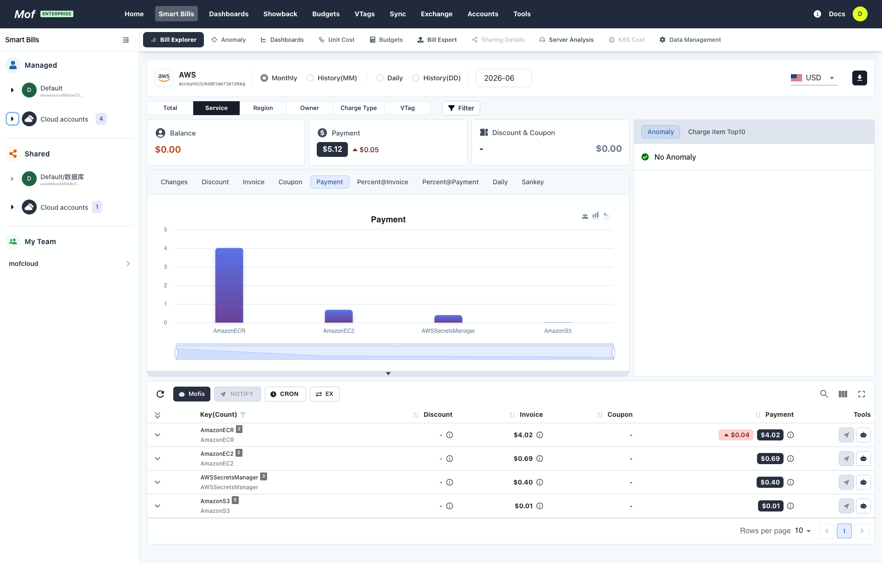Image resolution: width=882 pixels, height=563 pixels.
Task: Click the robot icon in AmazonS3 row
Action: click(863, 506)
